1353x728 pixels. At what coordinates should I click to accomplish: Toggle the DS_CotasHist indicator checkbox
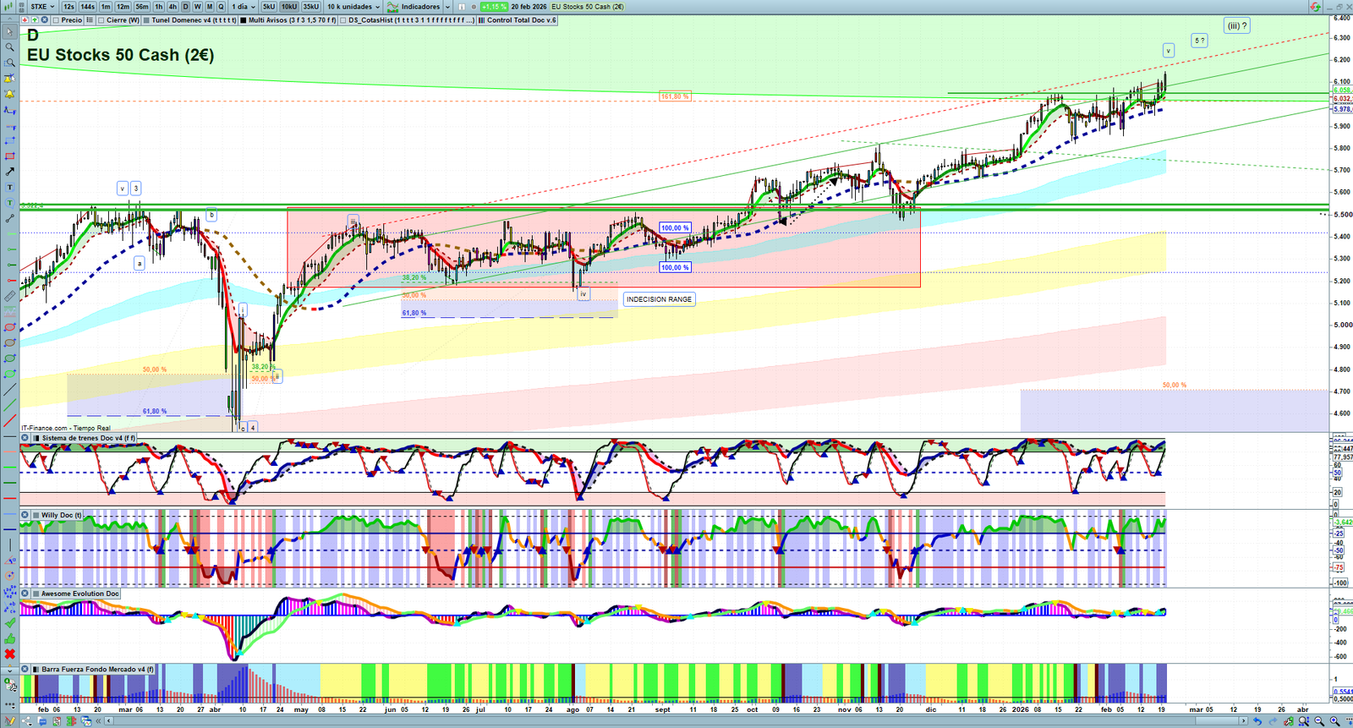[343, 20]
